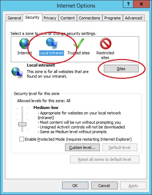This screenshot has height=195, width=152.
Task: Cancel the Internet Options dialog
Action: pos(104,186)
